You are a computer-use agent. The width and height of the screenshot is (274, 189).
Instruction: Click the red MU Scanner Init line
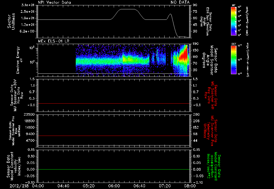pos(113,103)
